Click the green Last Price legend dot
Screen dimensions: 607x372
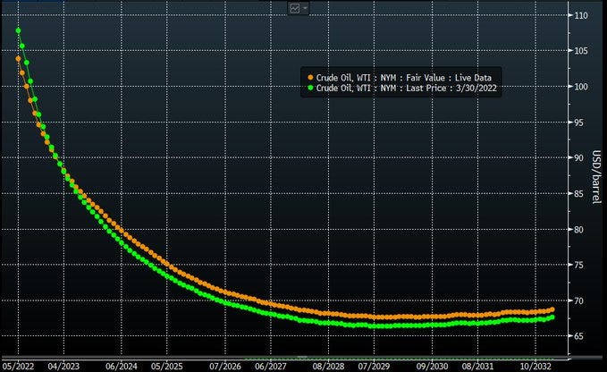[310, 88]
